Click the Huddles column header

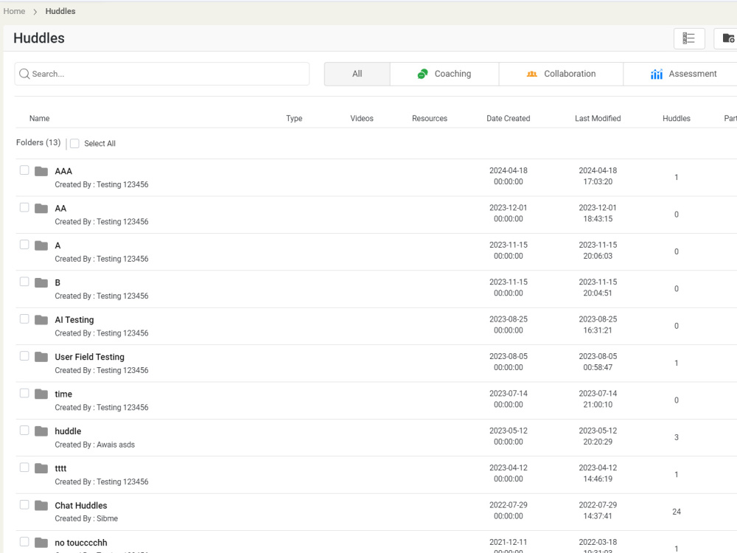(x=677, y=119)
